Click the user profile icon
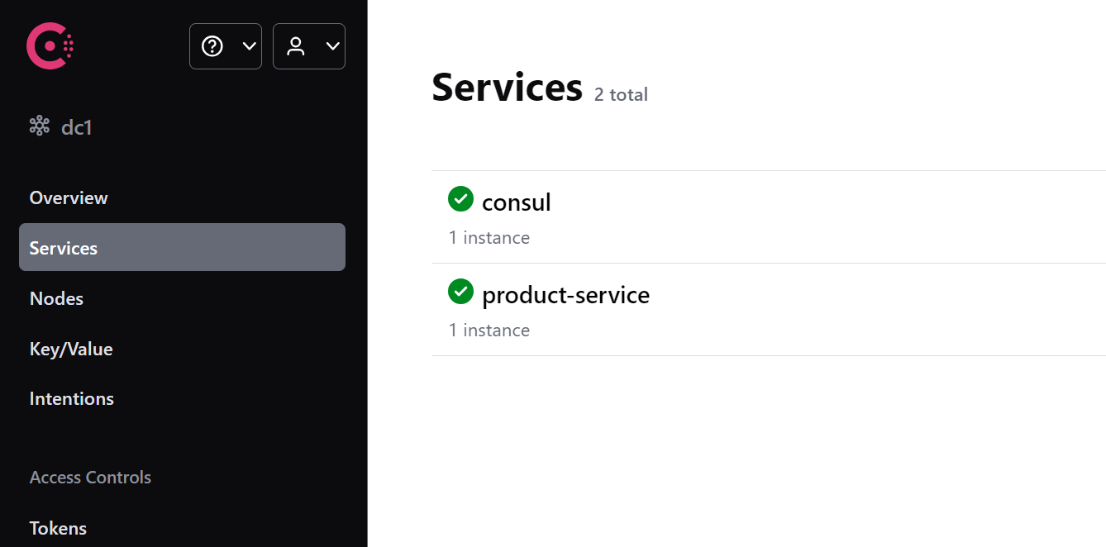The image size is (1106, 547). (296, 46)
